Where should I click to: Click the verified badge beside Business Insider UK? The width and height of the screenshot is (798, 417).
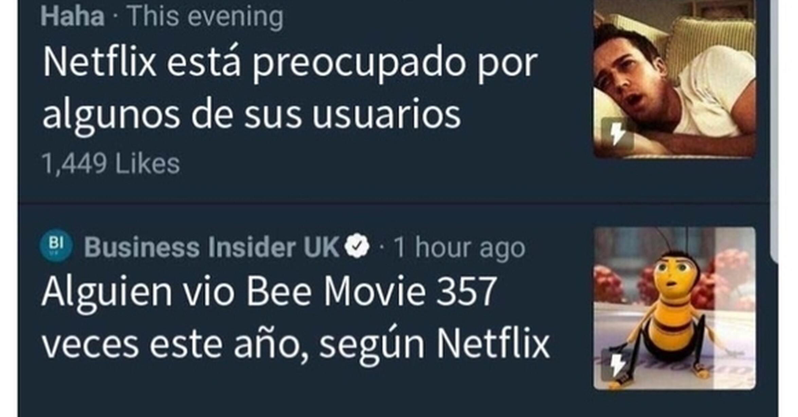pyautogui.click(x=357, y=246)
